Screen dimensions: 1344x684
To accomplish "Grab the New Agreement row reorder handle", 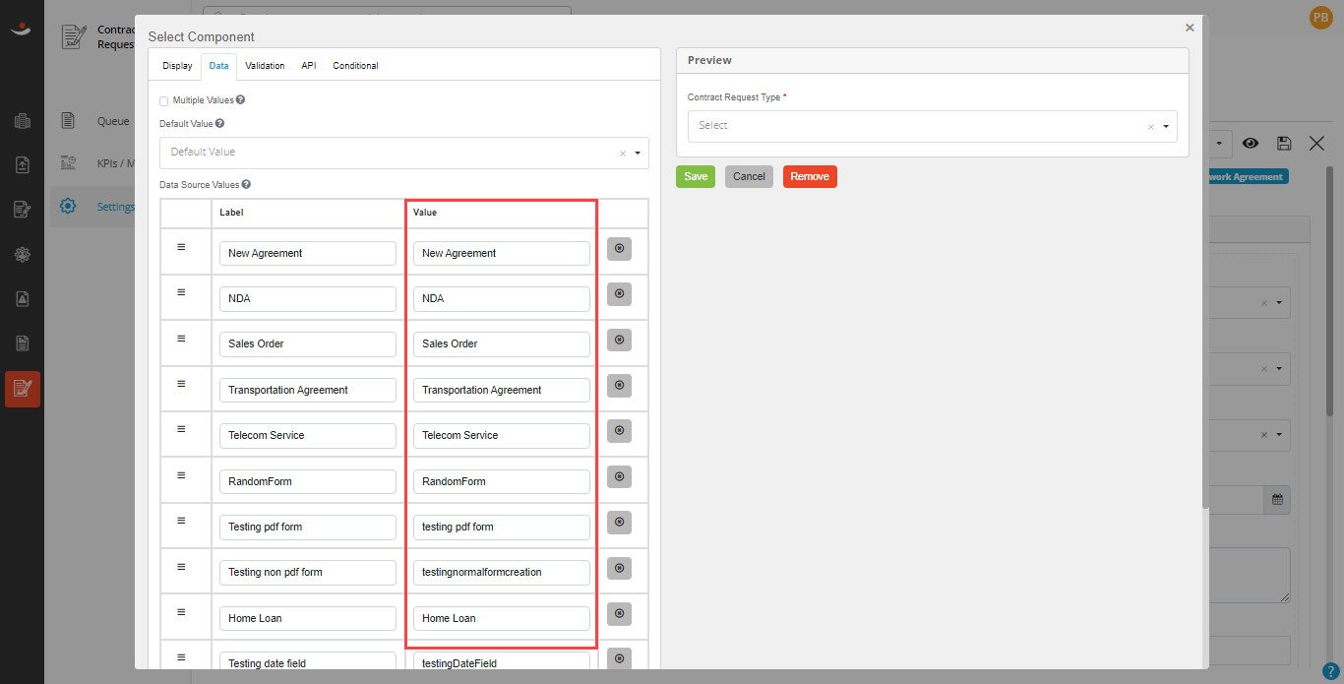I will 181,247.
